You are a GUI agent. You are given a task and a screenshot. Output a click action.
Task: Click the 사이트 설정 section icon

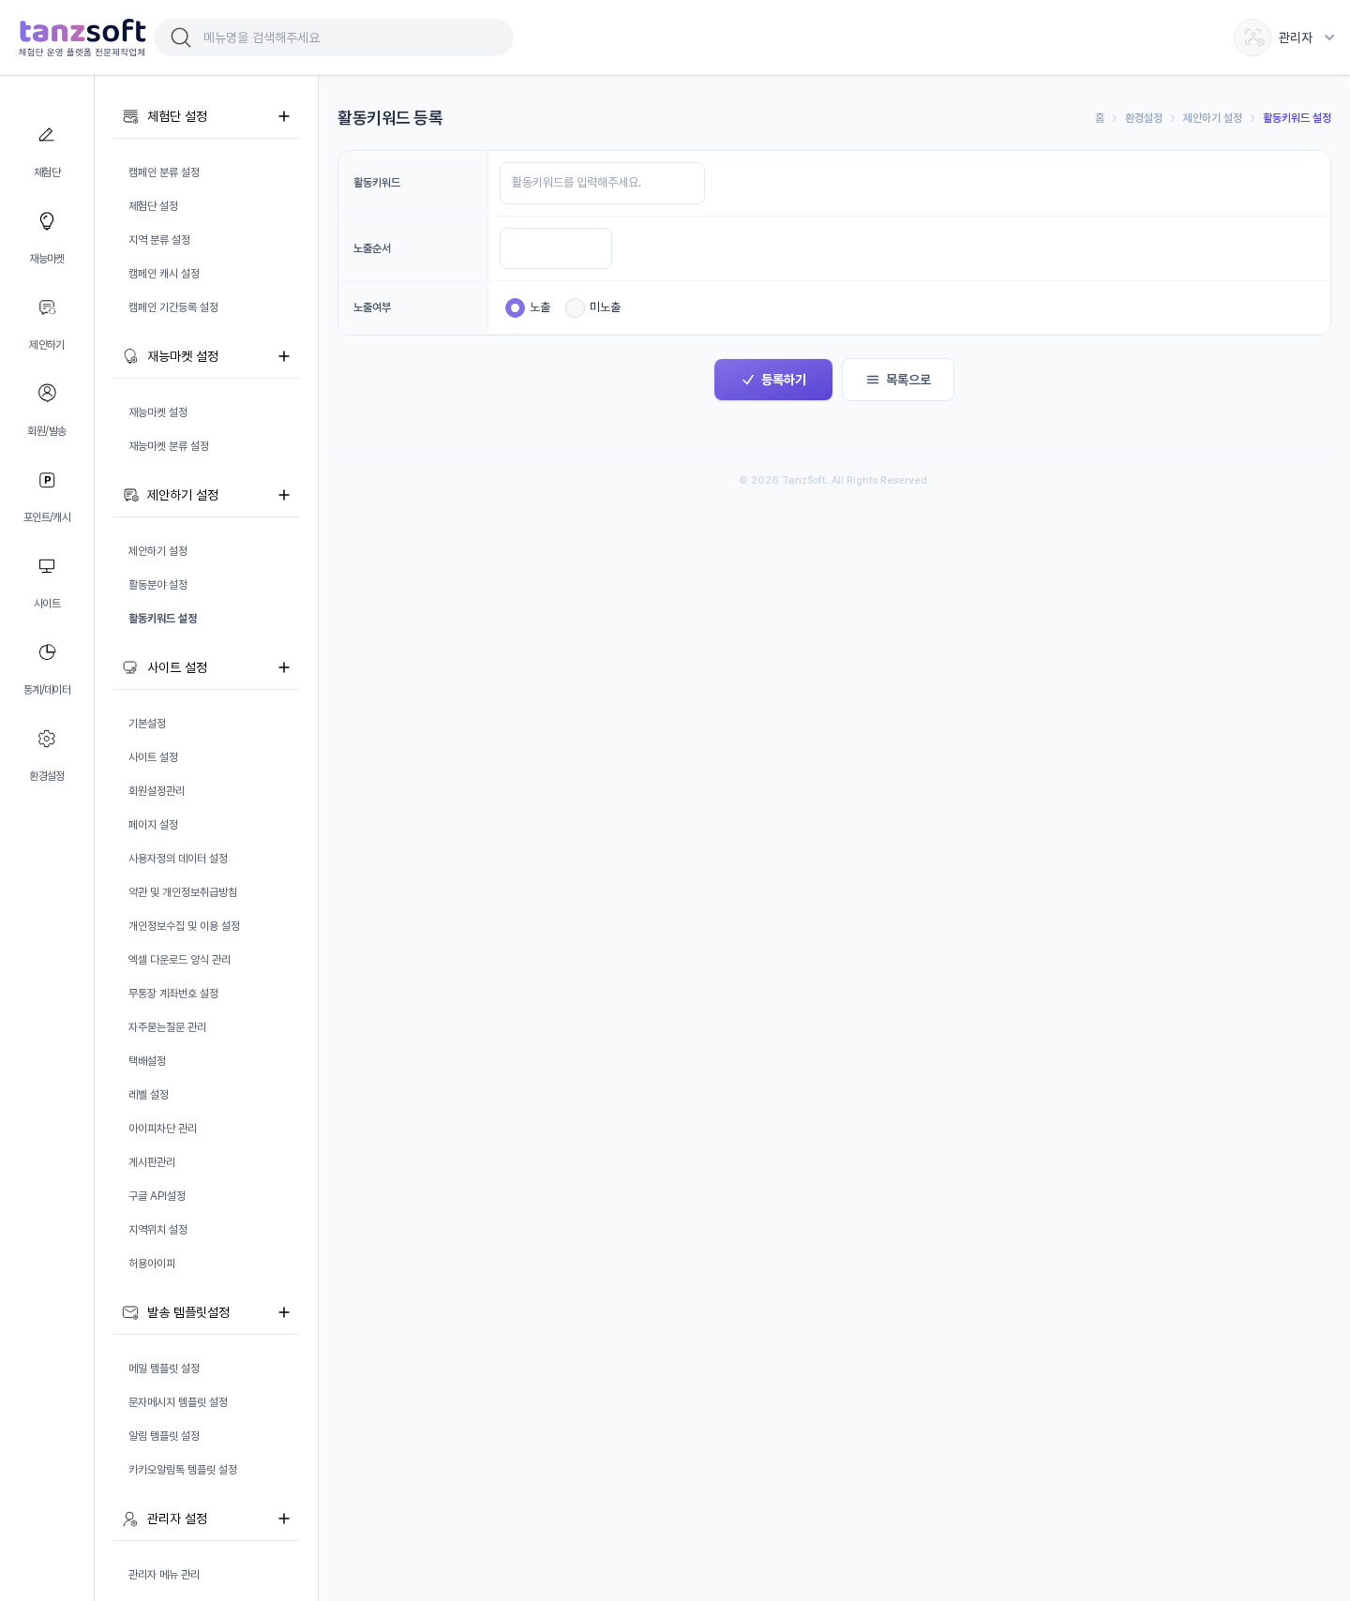(x=130, y=667)
